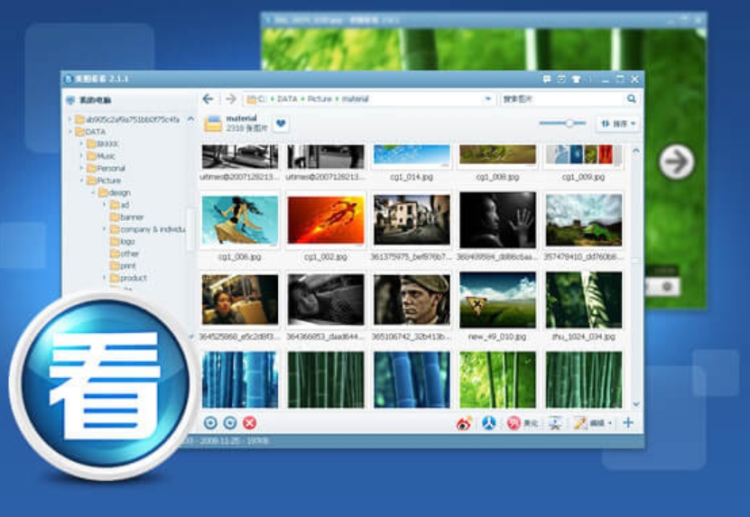Open the feedback speech-bubble icon in title bar

point(547,78)
